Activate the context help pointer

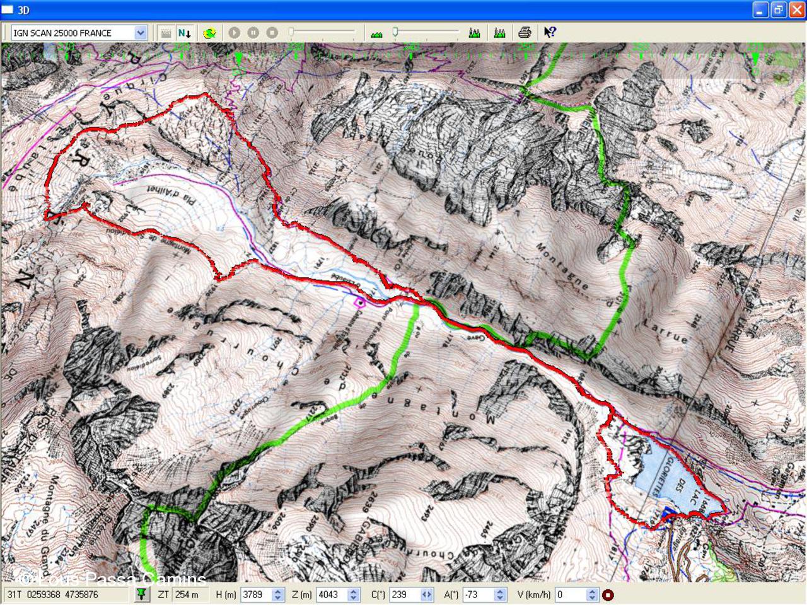(550, 33)
